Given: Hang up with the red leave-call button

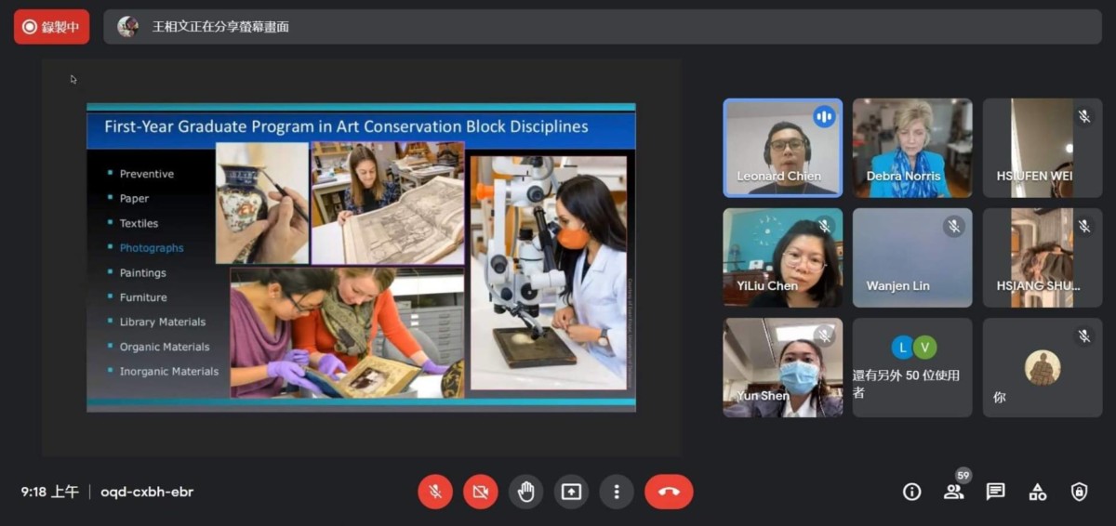Looking at the screenshot, I should pos(669,492).
